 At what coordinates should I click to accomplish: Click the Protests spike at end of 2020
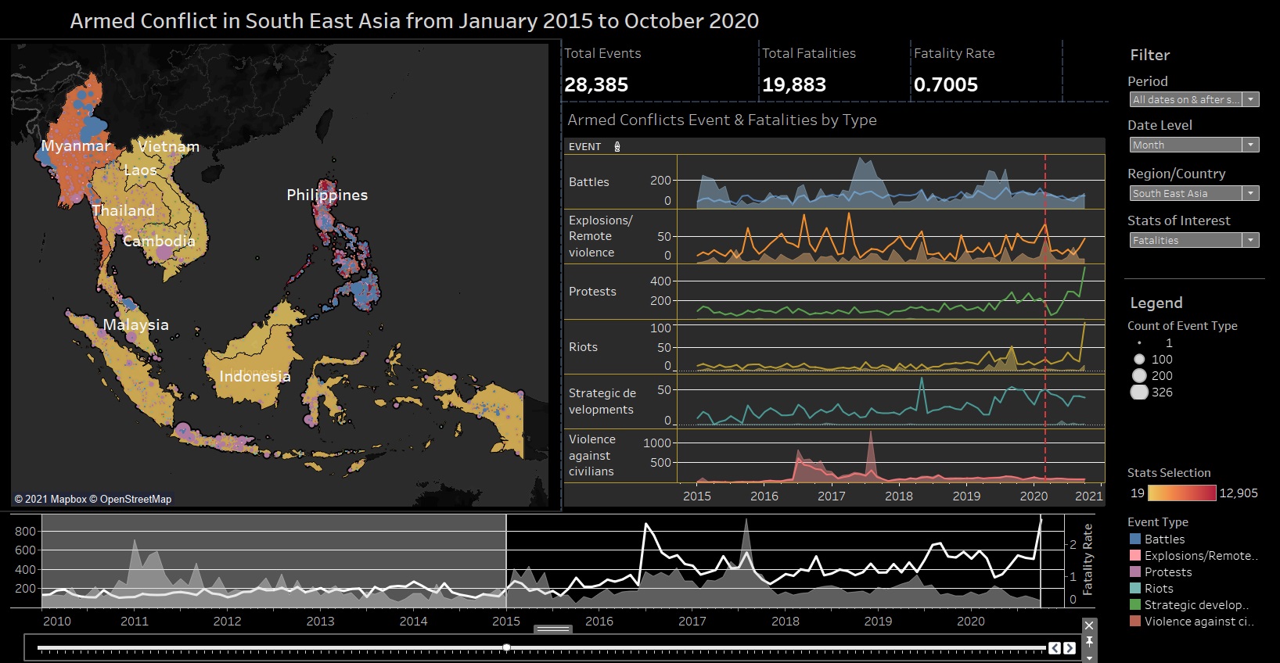point(1084,268)
